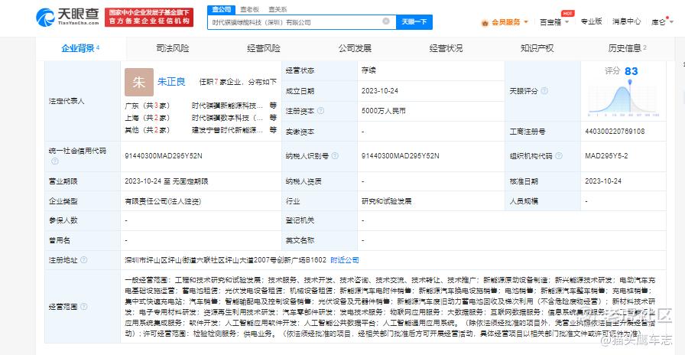Open the 百宝箱 dropdown menu

[554, 22]
